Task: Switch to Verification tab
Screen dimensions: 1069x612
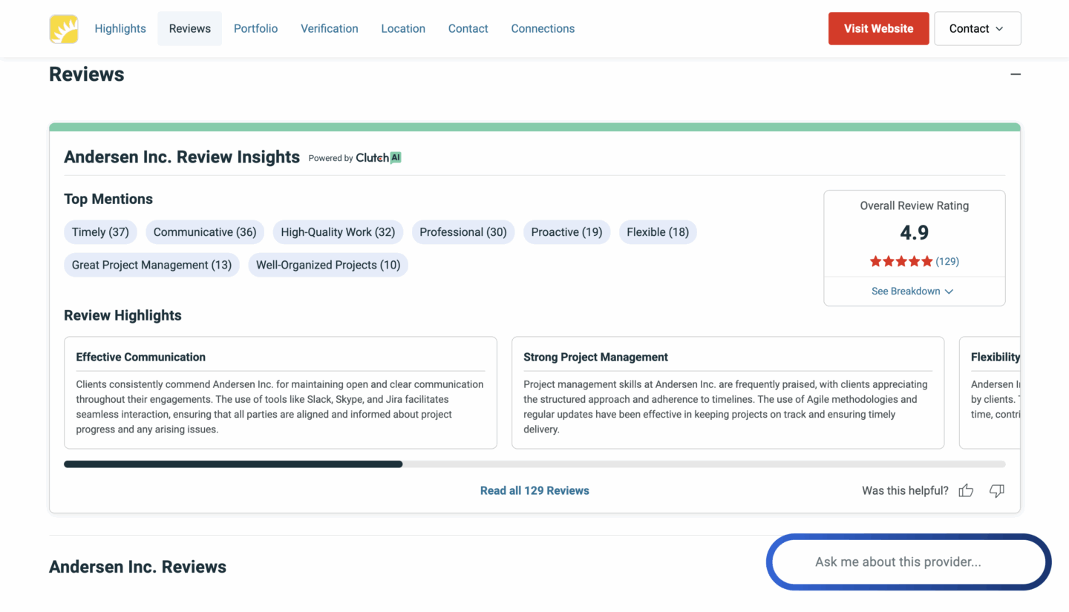Action: 330,28
